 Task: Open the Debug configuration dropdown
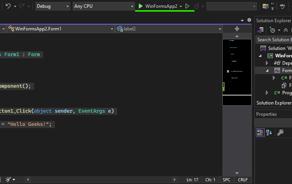pos(53,6)
